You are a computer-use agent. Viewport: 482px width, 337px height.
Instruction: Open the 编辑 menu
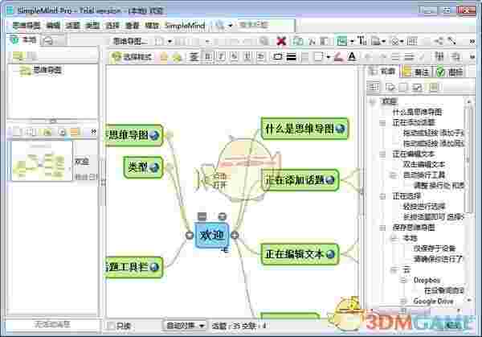(53, 26)
